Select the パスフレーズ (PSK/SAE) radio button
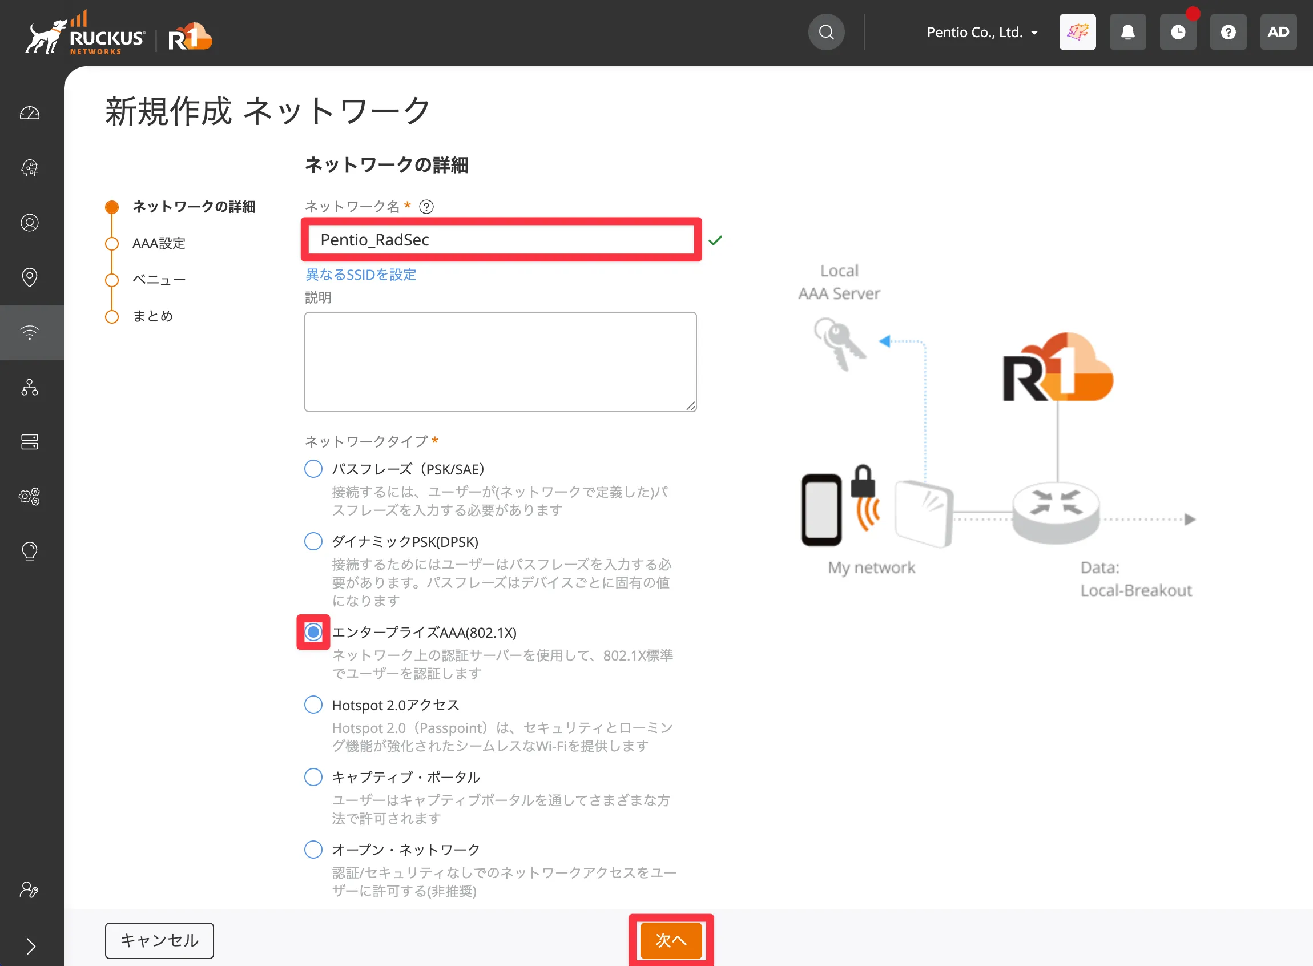 313,469
